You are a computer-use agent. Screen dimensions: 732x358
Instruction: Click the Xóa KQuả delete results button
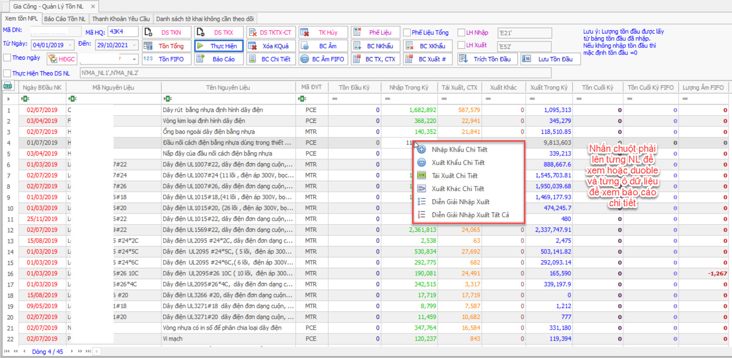coord(271,46)
